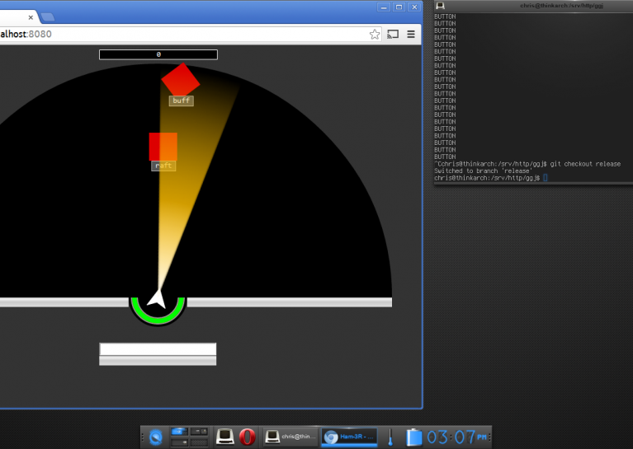Close the current browser tab
633x449 pixels.
32,16
